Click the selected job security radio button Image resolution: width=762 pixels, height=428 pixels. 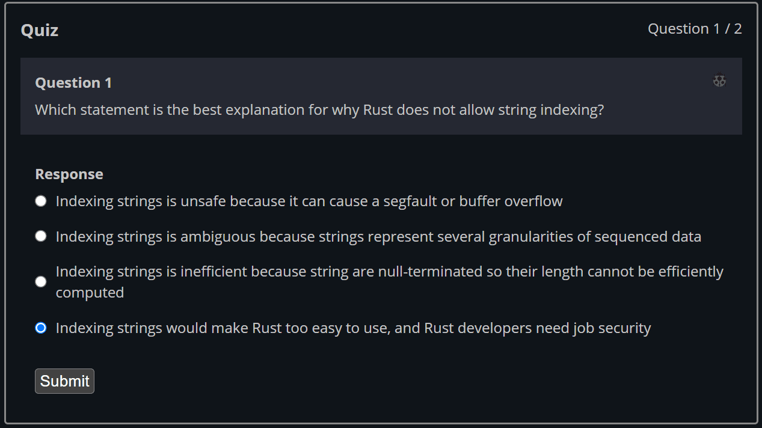tap(41, 328)
